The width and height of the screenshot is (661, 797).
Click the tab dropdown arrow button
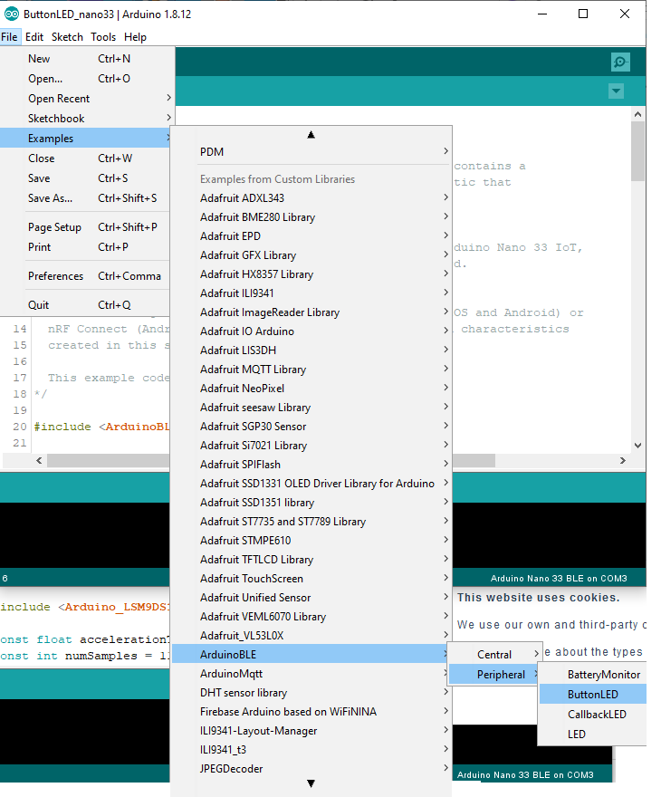(x=617, y=91)
